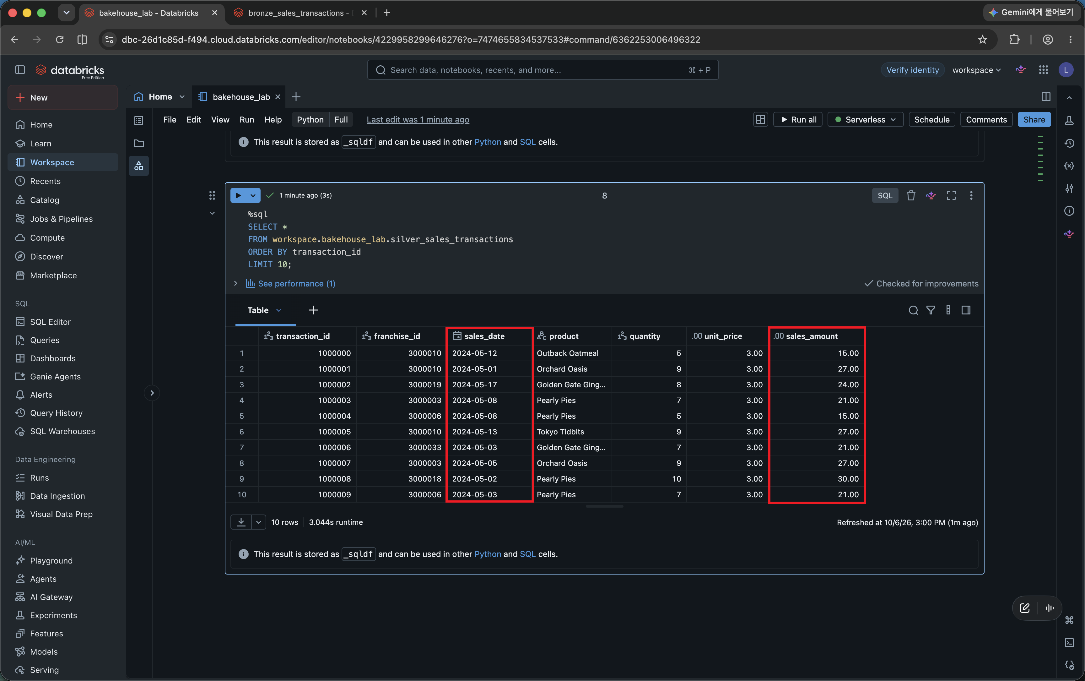
Task: Open the Serverless compute dropdown
Action: pyautogui.click(x=865, y=119)
